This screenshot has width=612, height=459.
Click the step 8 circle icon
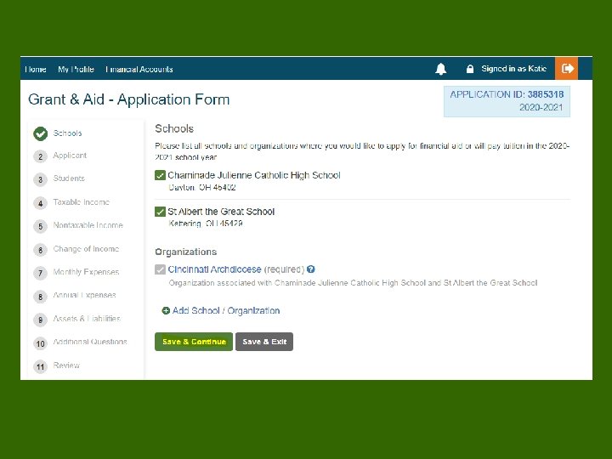coord(40,297)
